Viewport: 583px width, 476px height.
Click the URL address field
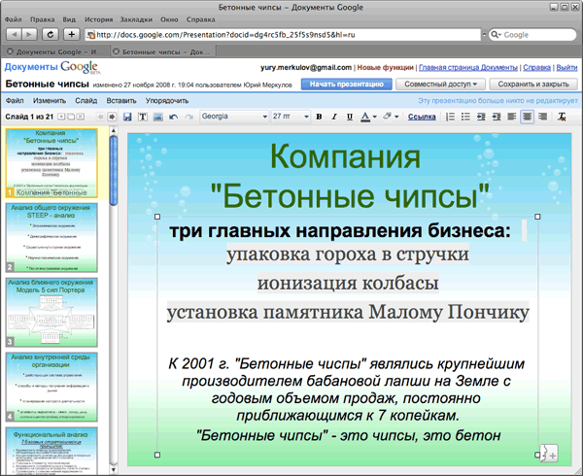coord(283,35)
